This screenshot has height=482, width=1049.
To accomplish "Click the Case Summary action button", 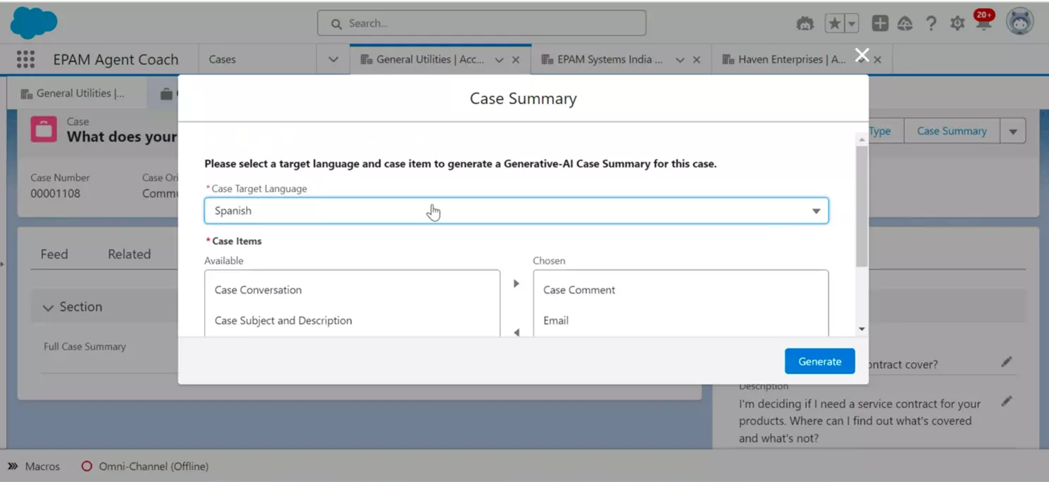I will 951,131.
